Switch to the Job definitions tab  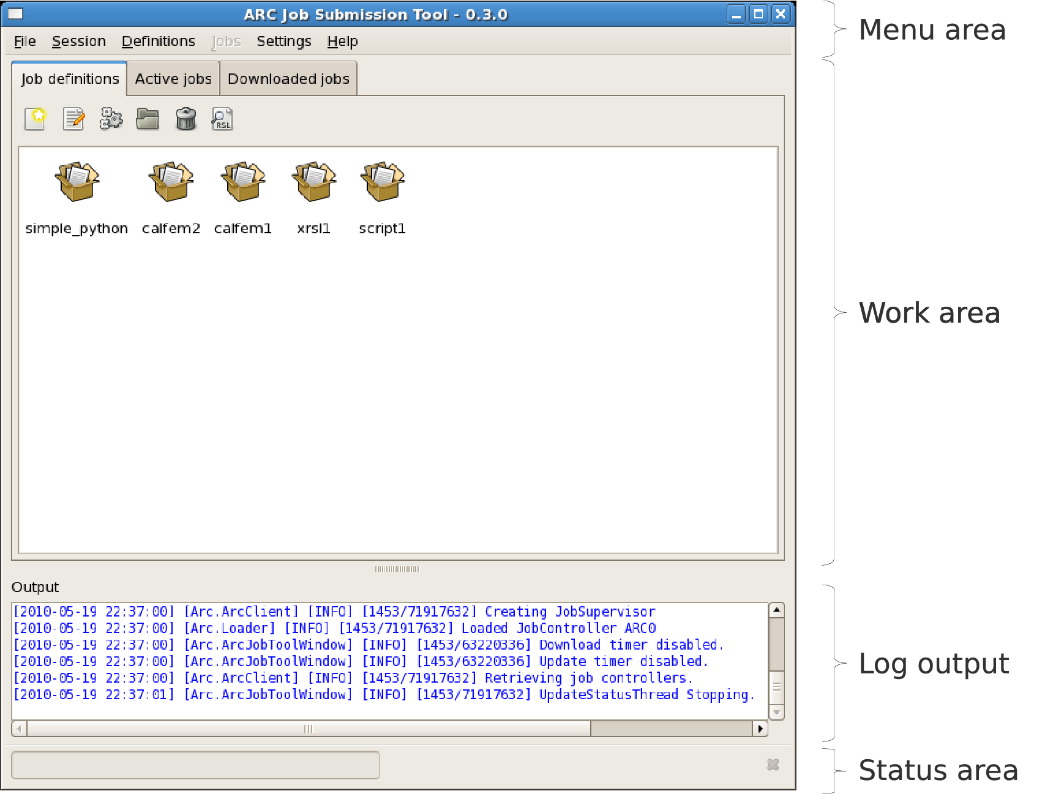click(70, 79)
